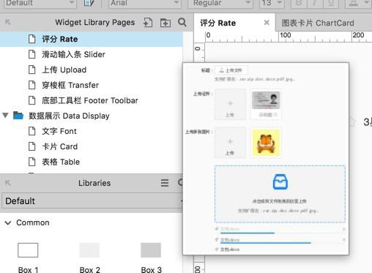Close the 评分 Rate tab
The image size is (372, 273).
point(267,23)
